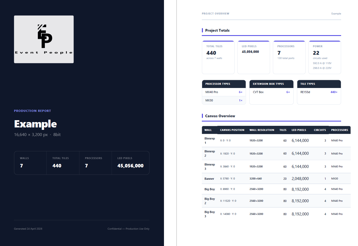Click the Power circuits summary card
Viewport: 358px width, 246px height.
click(324, 57)
